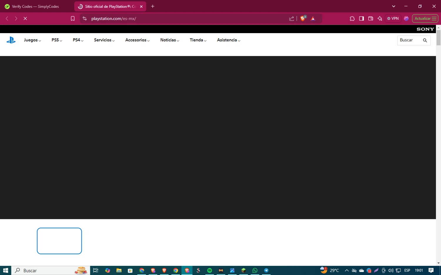Open the extensions puzzle icon

pyautogui.click(x=352, y=18)
